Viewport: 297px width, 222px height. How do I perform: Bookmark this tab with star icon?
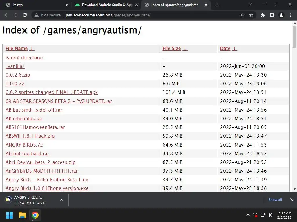coord(251,15)
